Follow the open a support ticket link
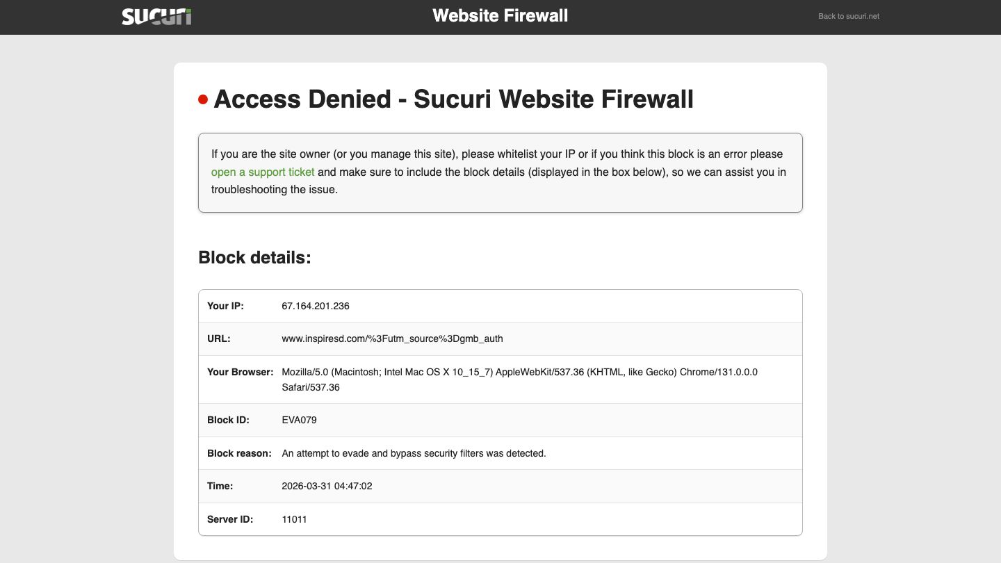 pos(263,172)
